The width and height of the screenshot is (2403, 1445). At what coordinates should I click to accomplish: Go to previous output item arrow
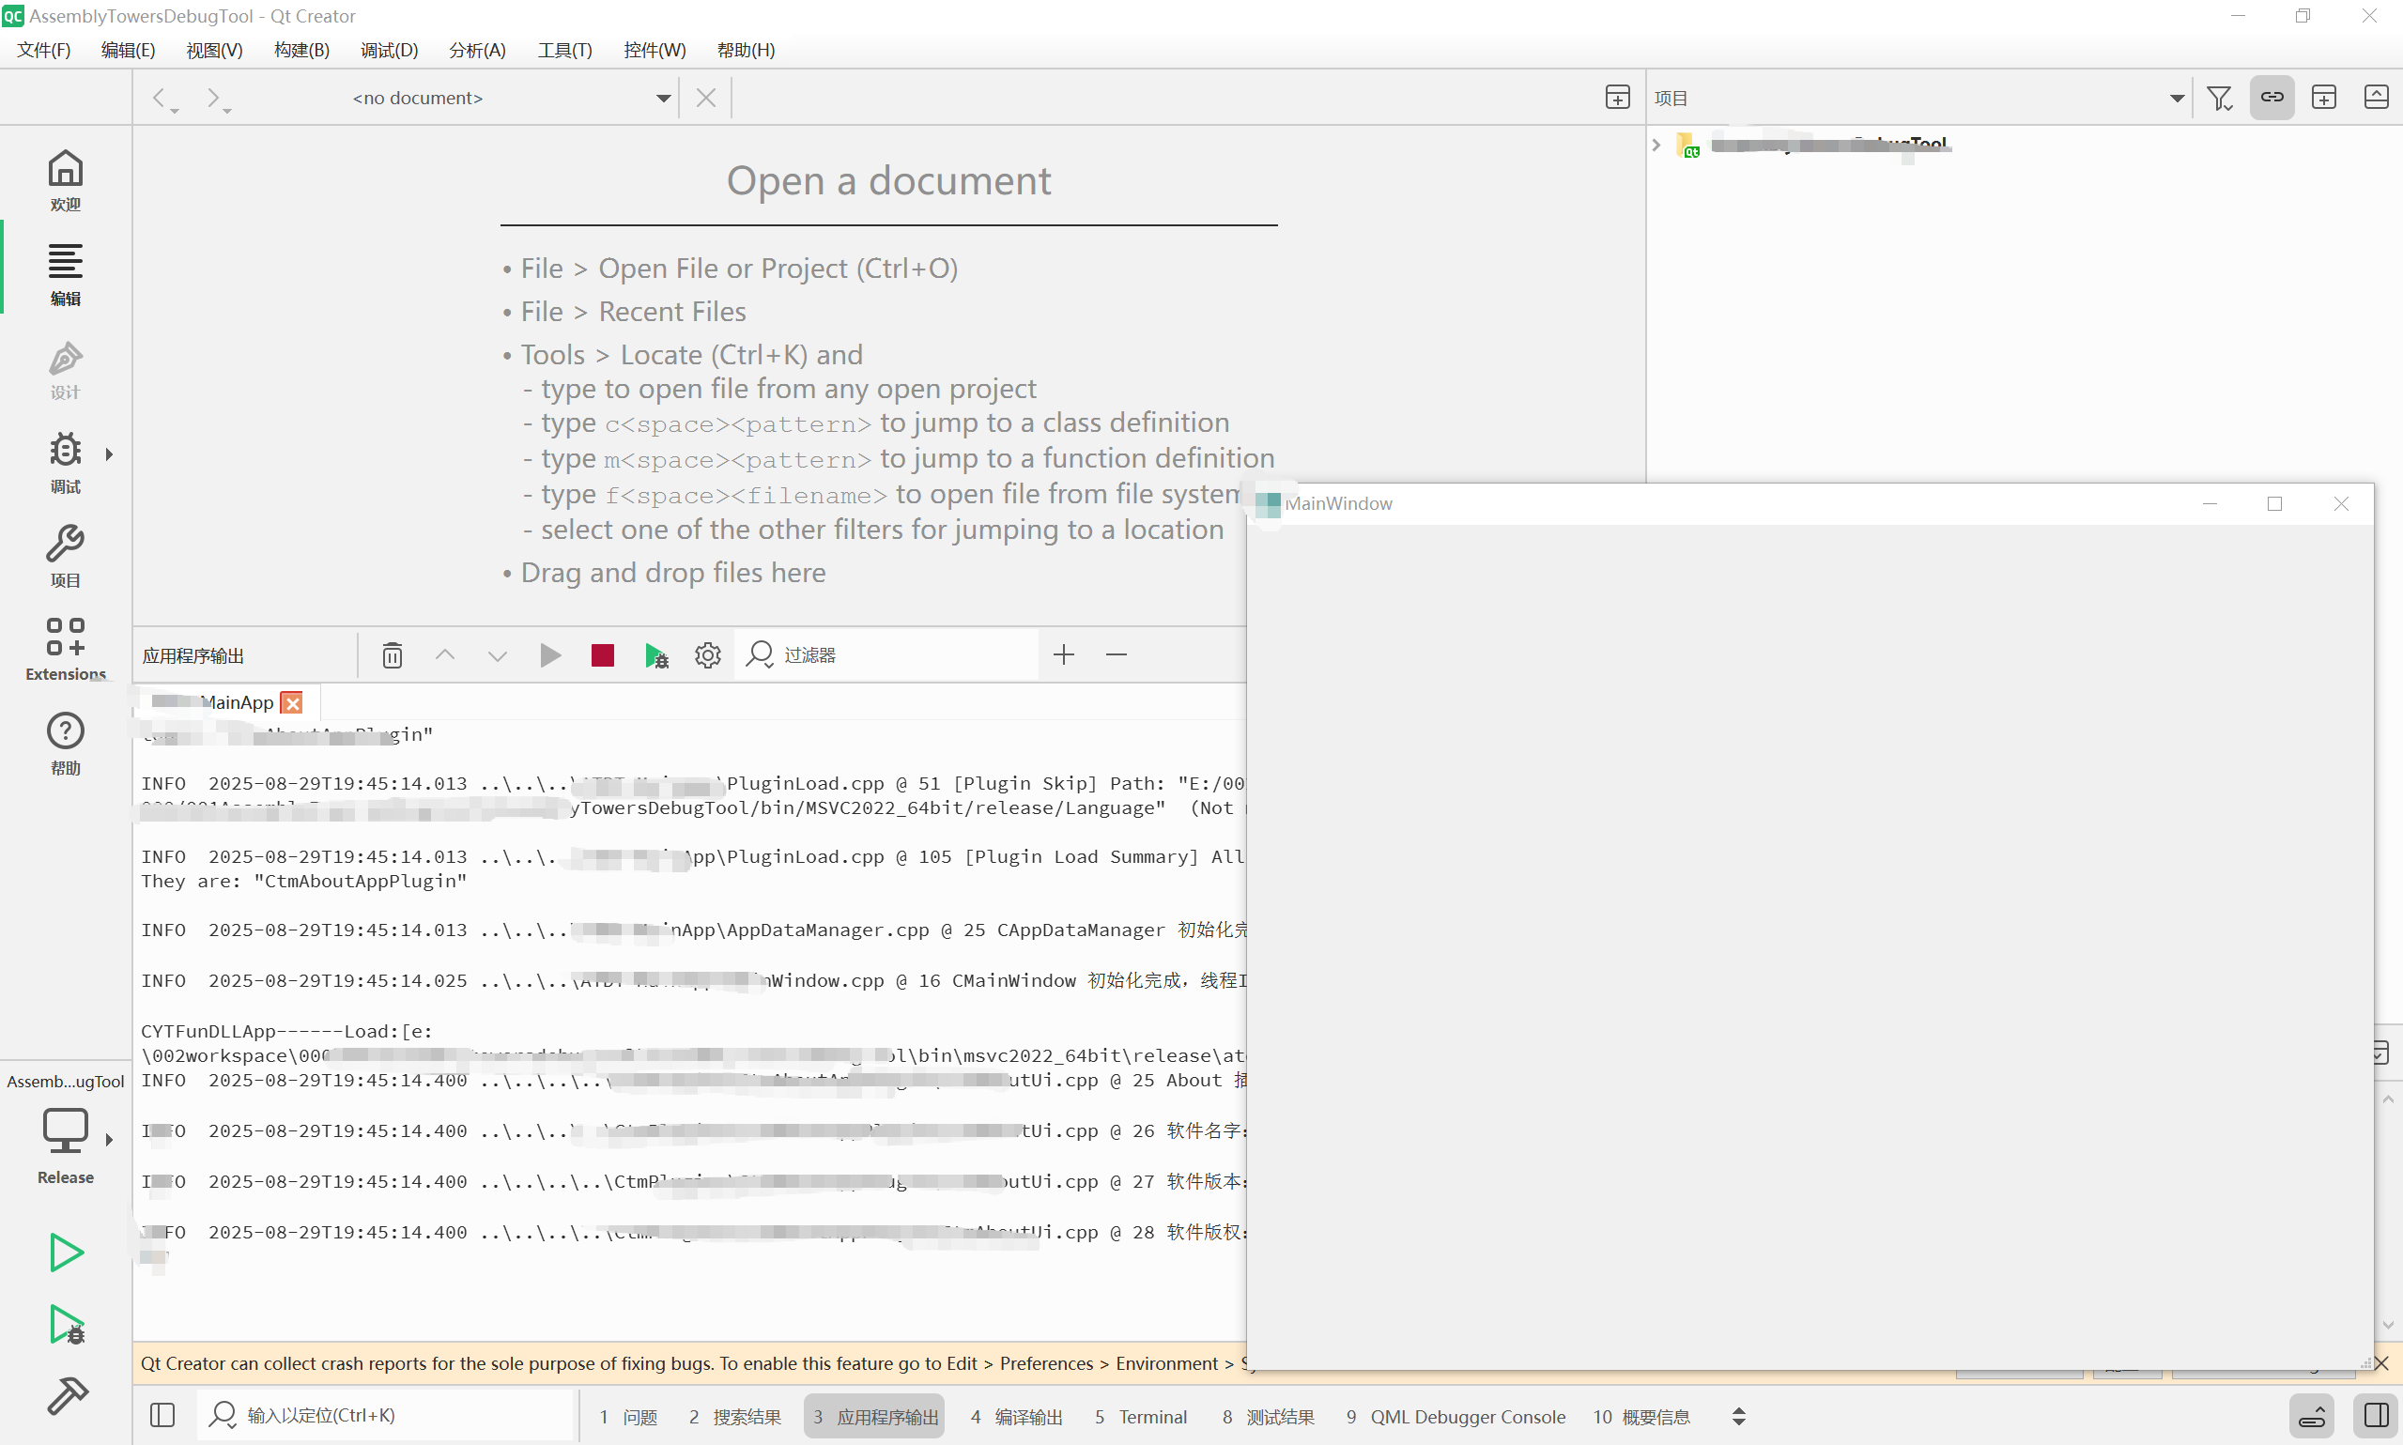(x=445, y=655)
